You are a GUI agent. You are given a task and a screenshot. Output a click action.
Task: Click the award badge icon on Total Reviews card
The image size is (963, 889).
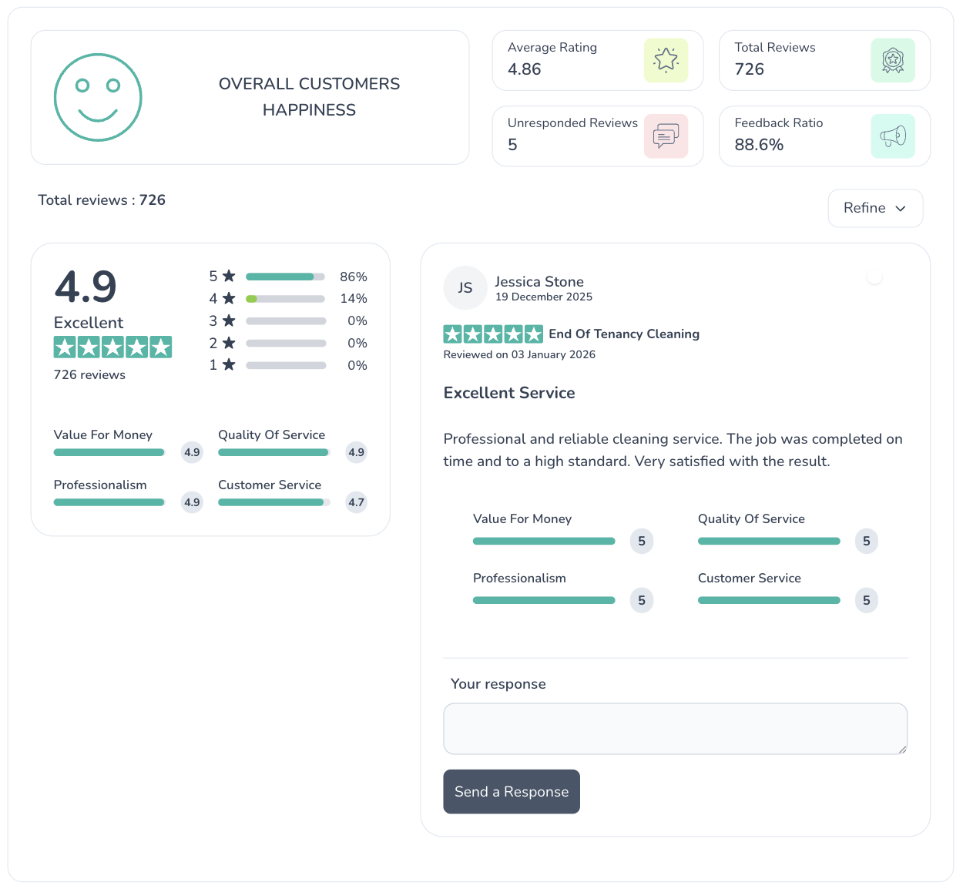pos(893,60)
